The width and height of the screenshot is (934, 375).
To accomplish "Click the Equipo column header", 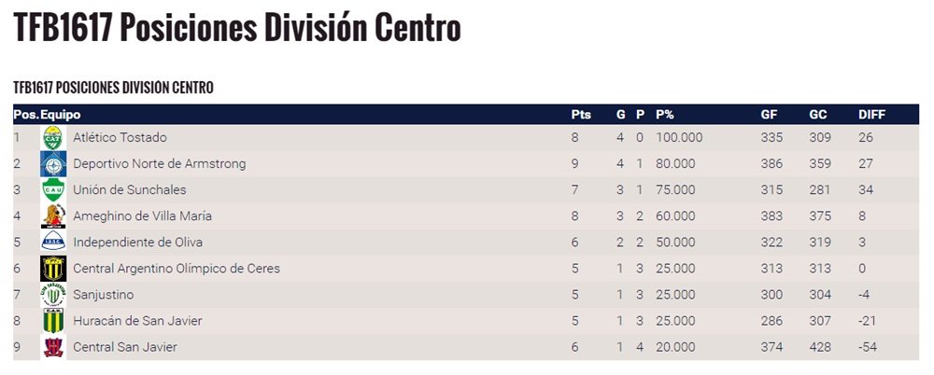I will [x=60, y=115].
